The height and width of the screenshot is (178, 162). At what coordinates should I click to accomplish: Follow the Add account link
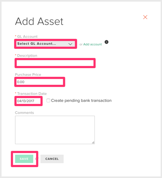[x=92, y=44]
